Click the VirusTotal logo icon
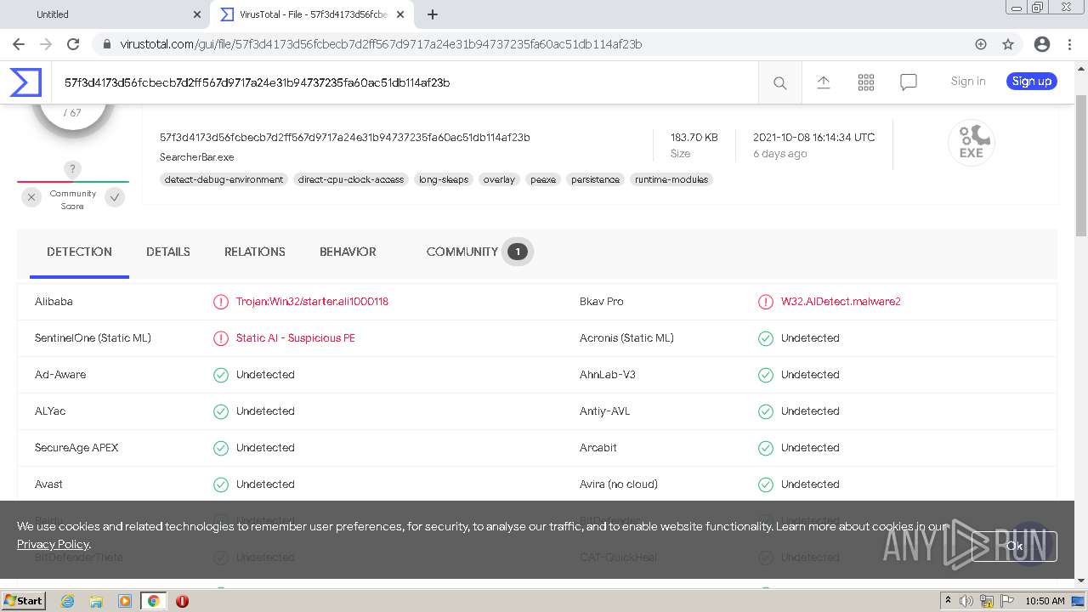1088x612 pixels. 25,82
